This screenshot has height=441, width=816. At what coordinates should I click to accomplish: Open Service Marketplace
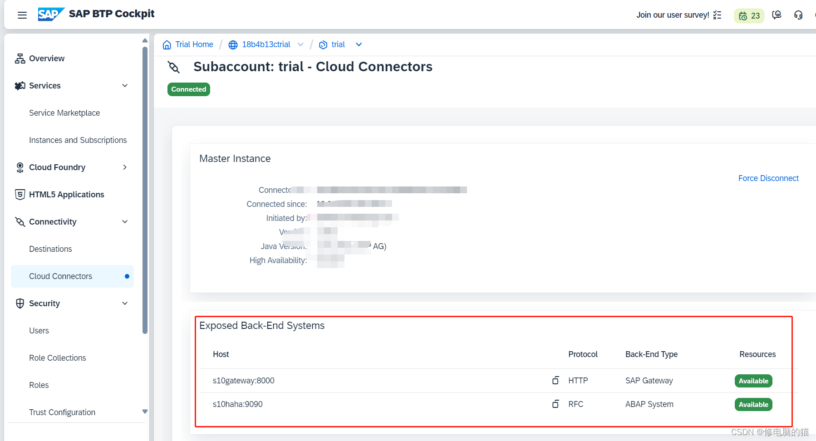(x=64, y=113)
